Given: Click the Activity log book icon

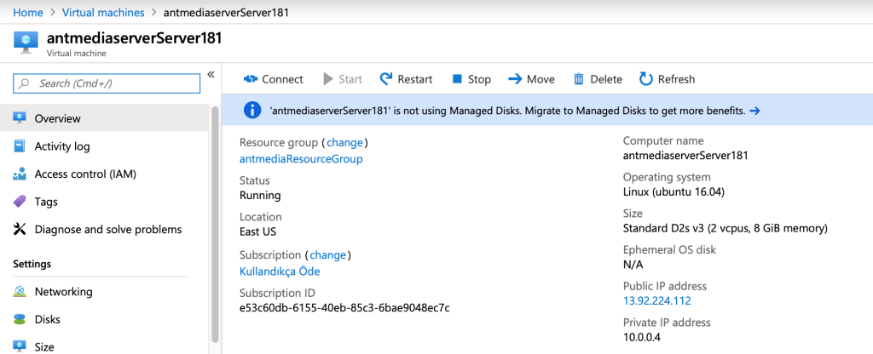Looking at the screenshot, I should point(20,146).
